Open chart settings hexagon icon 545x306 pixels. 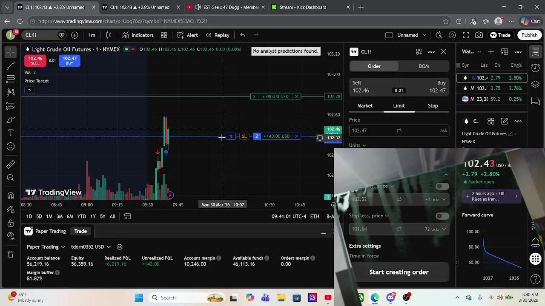[x=453, y=35]
